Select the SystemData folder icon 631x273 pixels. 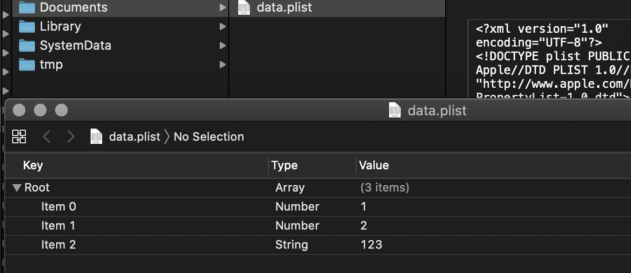(x=27, y=45)
